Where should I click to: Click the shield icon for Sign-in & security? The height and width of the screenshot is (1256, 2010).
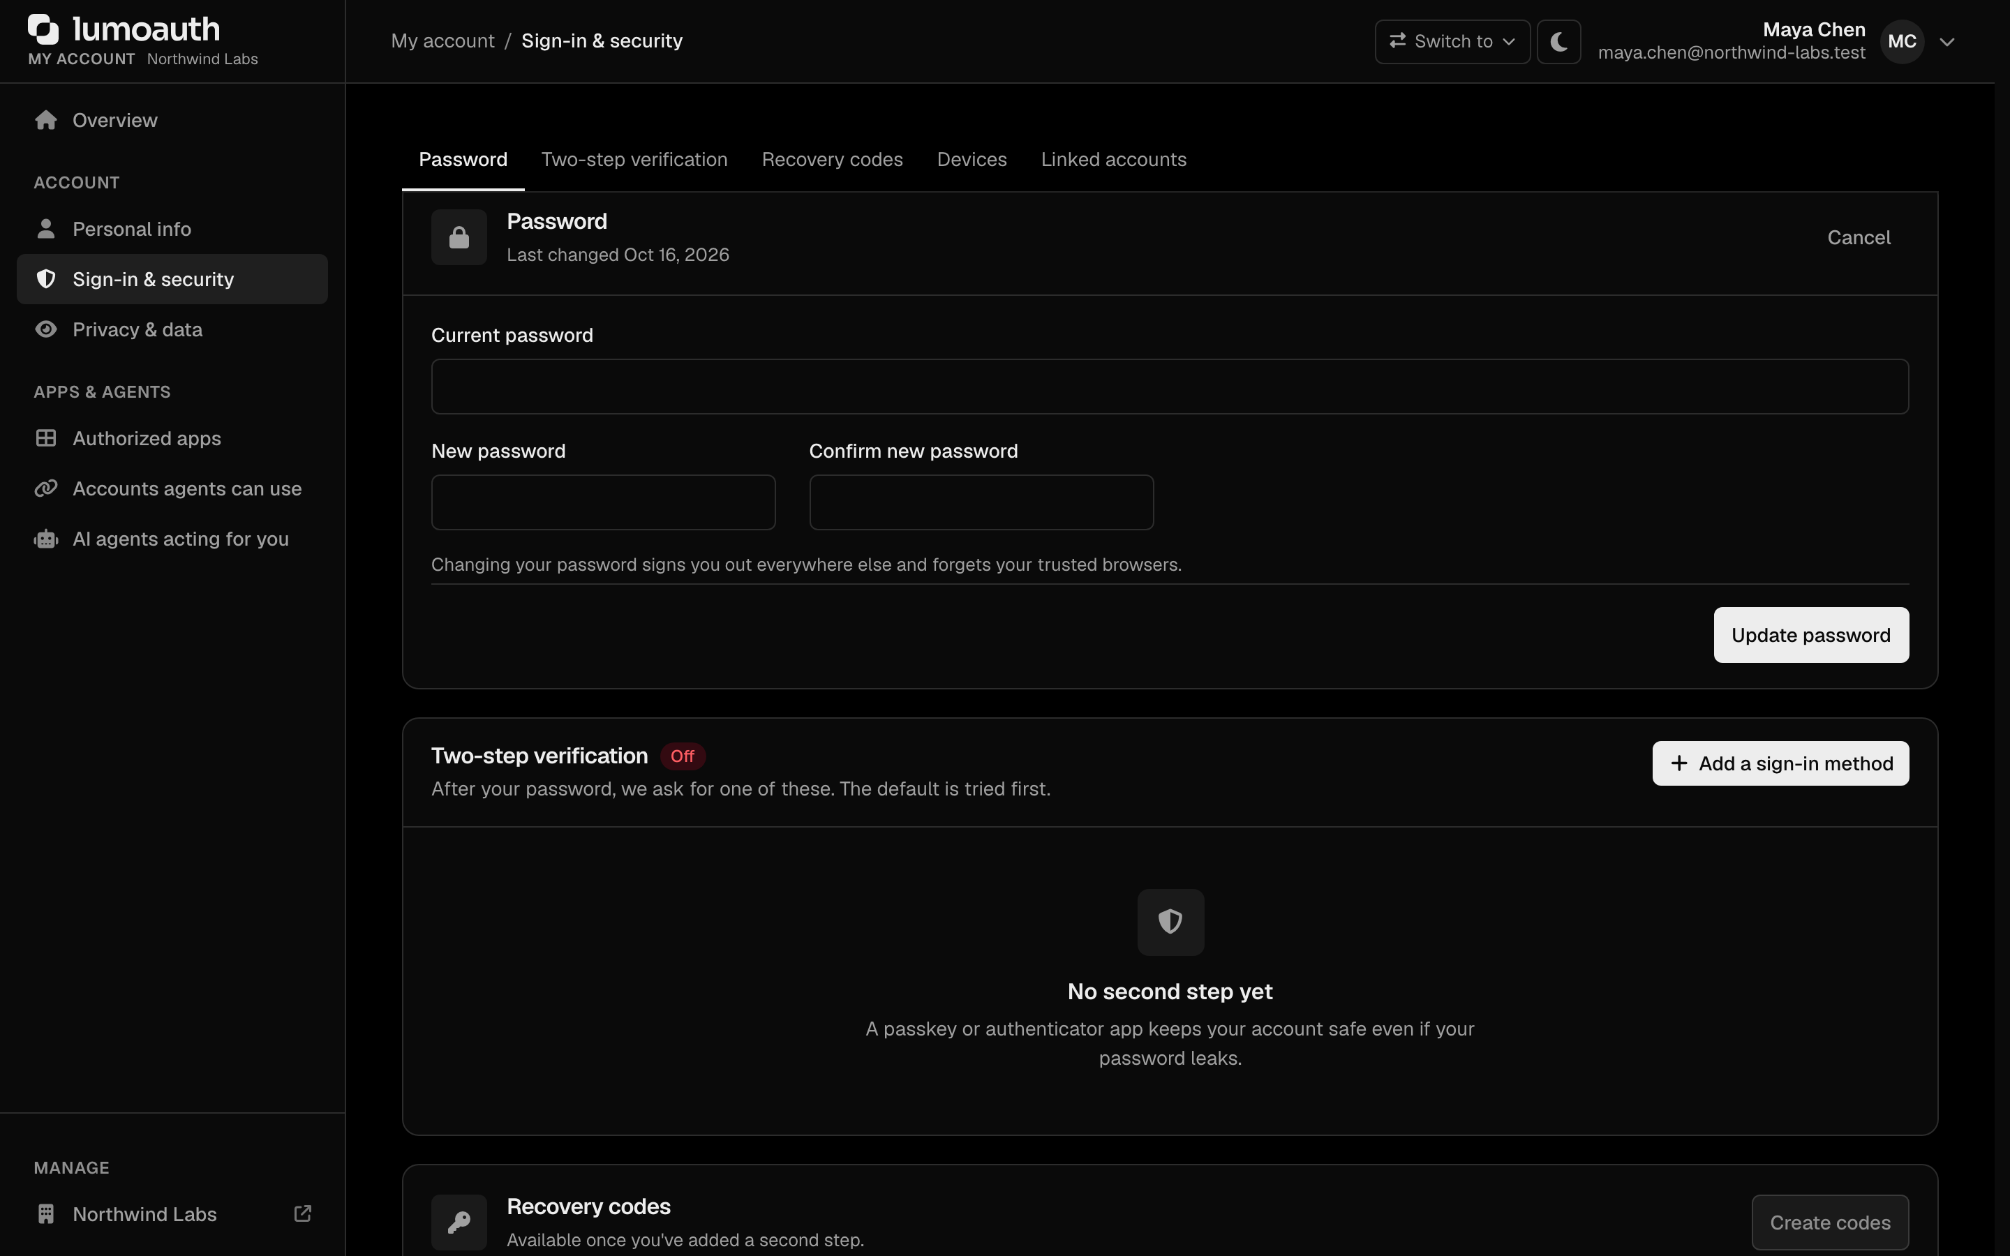point(45,279)
